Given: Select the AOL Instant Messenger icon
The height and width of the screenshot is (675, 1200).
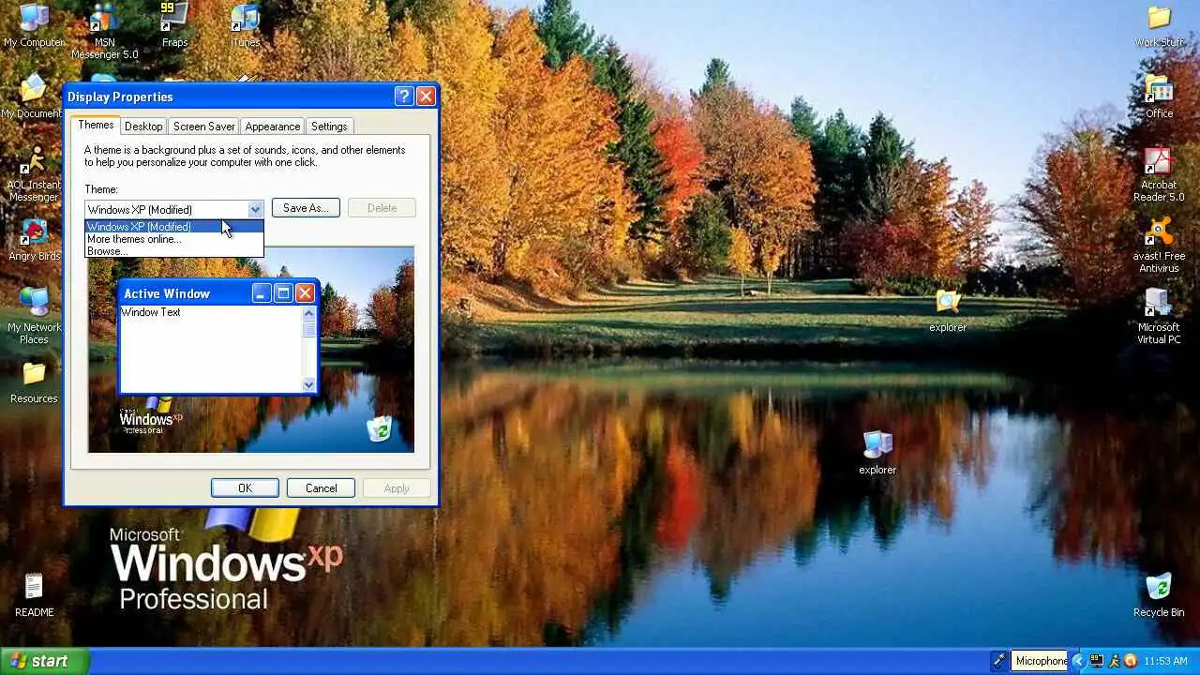Looking at the screenshot, I should pyautogui.click(x=34, y=174).
